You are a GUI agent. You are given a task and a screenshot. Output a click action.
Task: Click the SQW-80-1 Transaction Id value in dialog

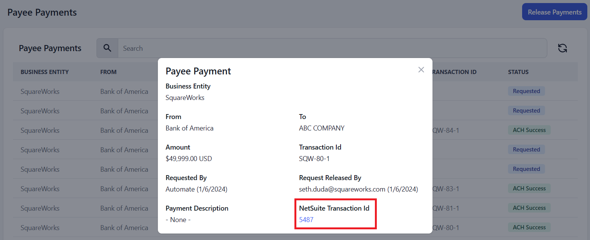pos(314,159)
